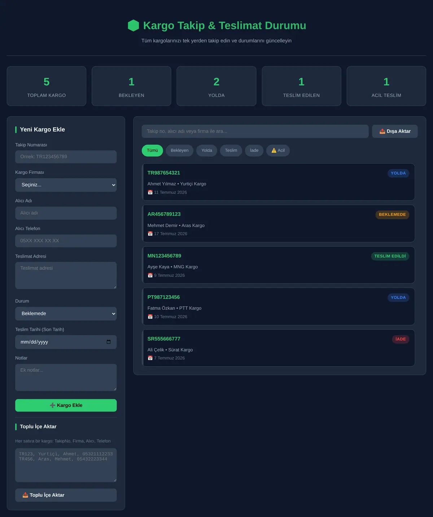This screenshot has width=433, height=517.
Task: Click the bulk import text area
Action: tap(66, 465)
